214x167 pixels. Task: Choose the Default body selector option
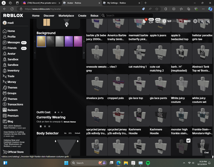click(77, 133)
